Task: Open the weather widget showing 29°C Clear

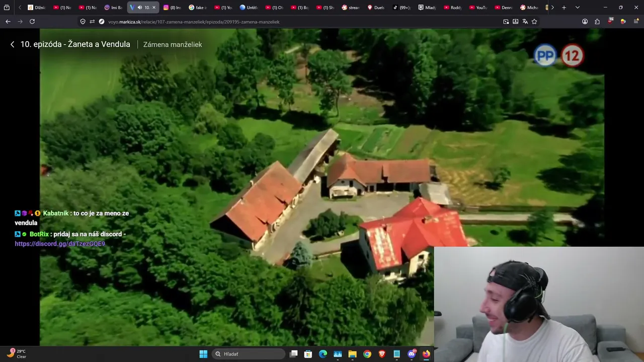Action: [x=17, y=354]
